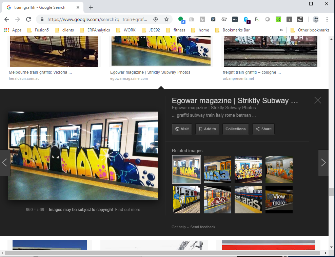Image resolution: width=335 pixels, height=257 pixels.
Task: Open the black X extension icon
Action: pyautogui.click(x=213, y=19)
